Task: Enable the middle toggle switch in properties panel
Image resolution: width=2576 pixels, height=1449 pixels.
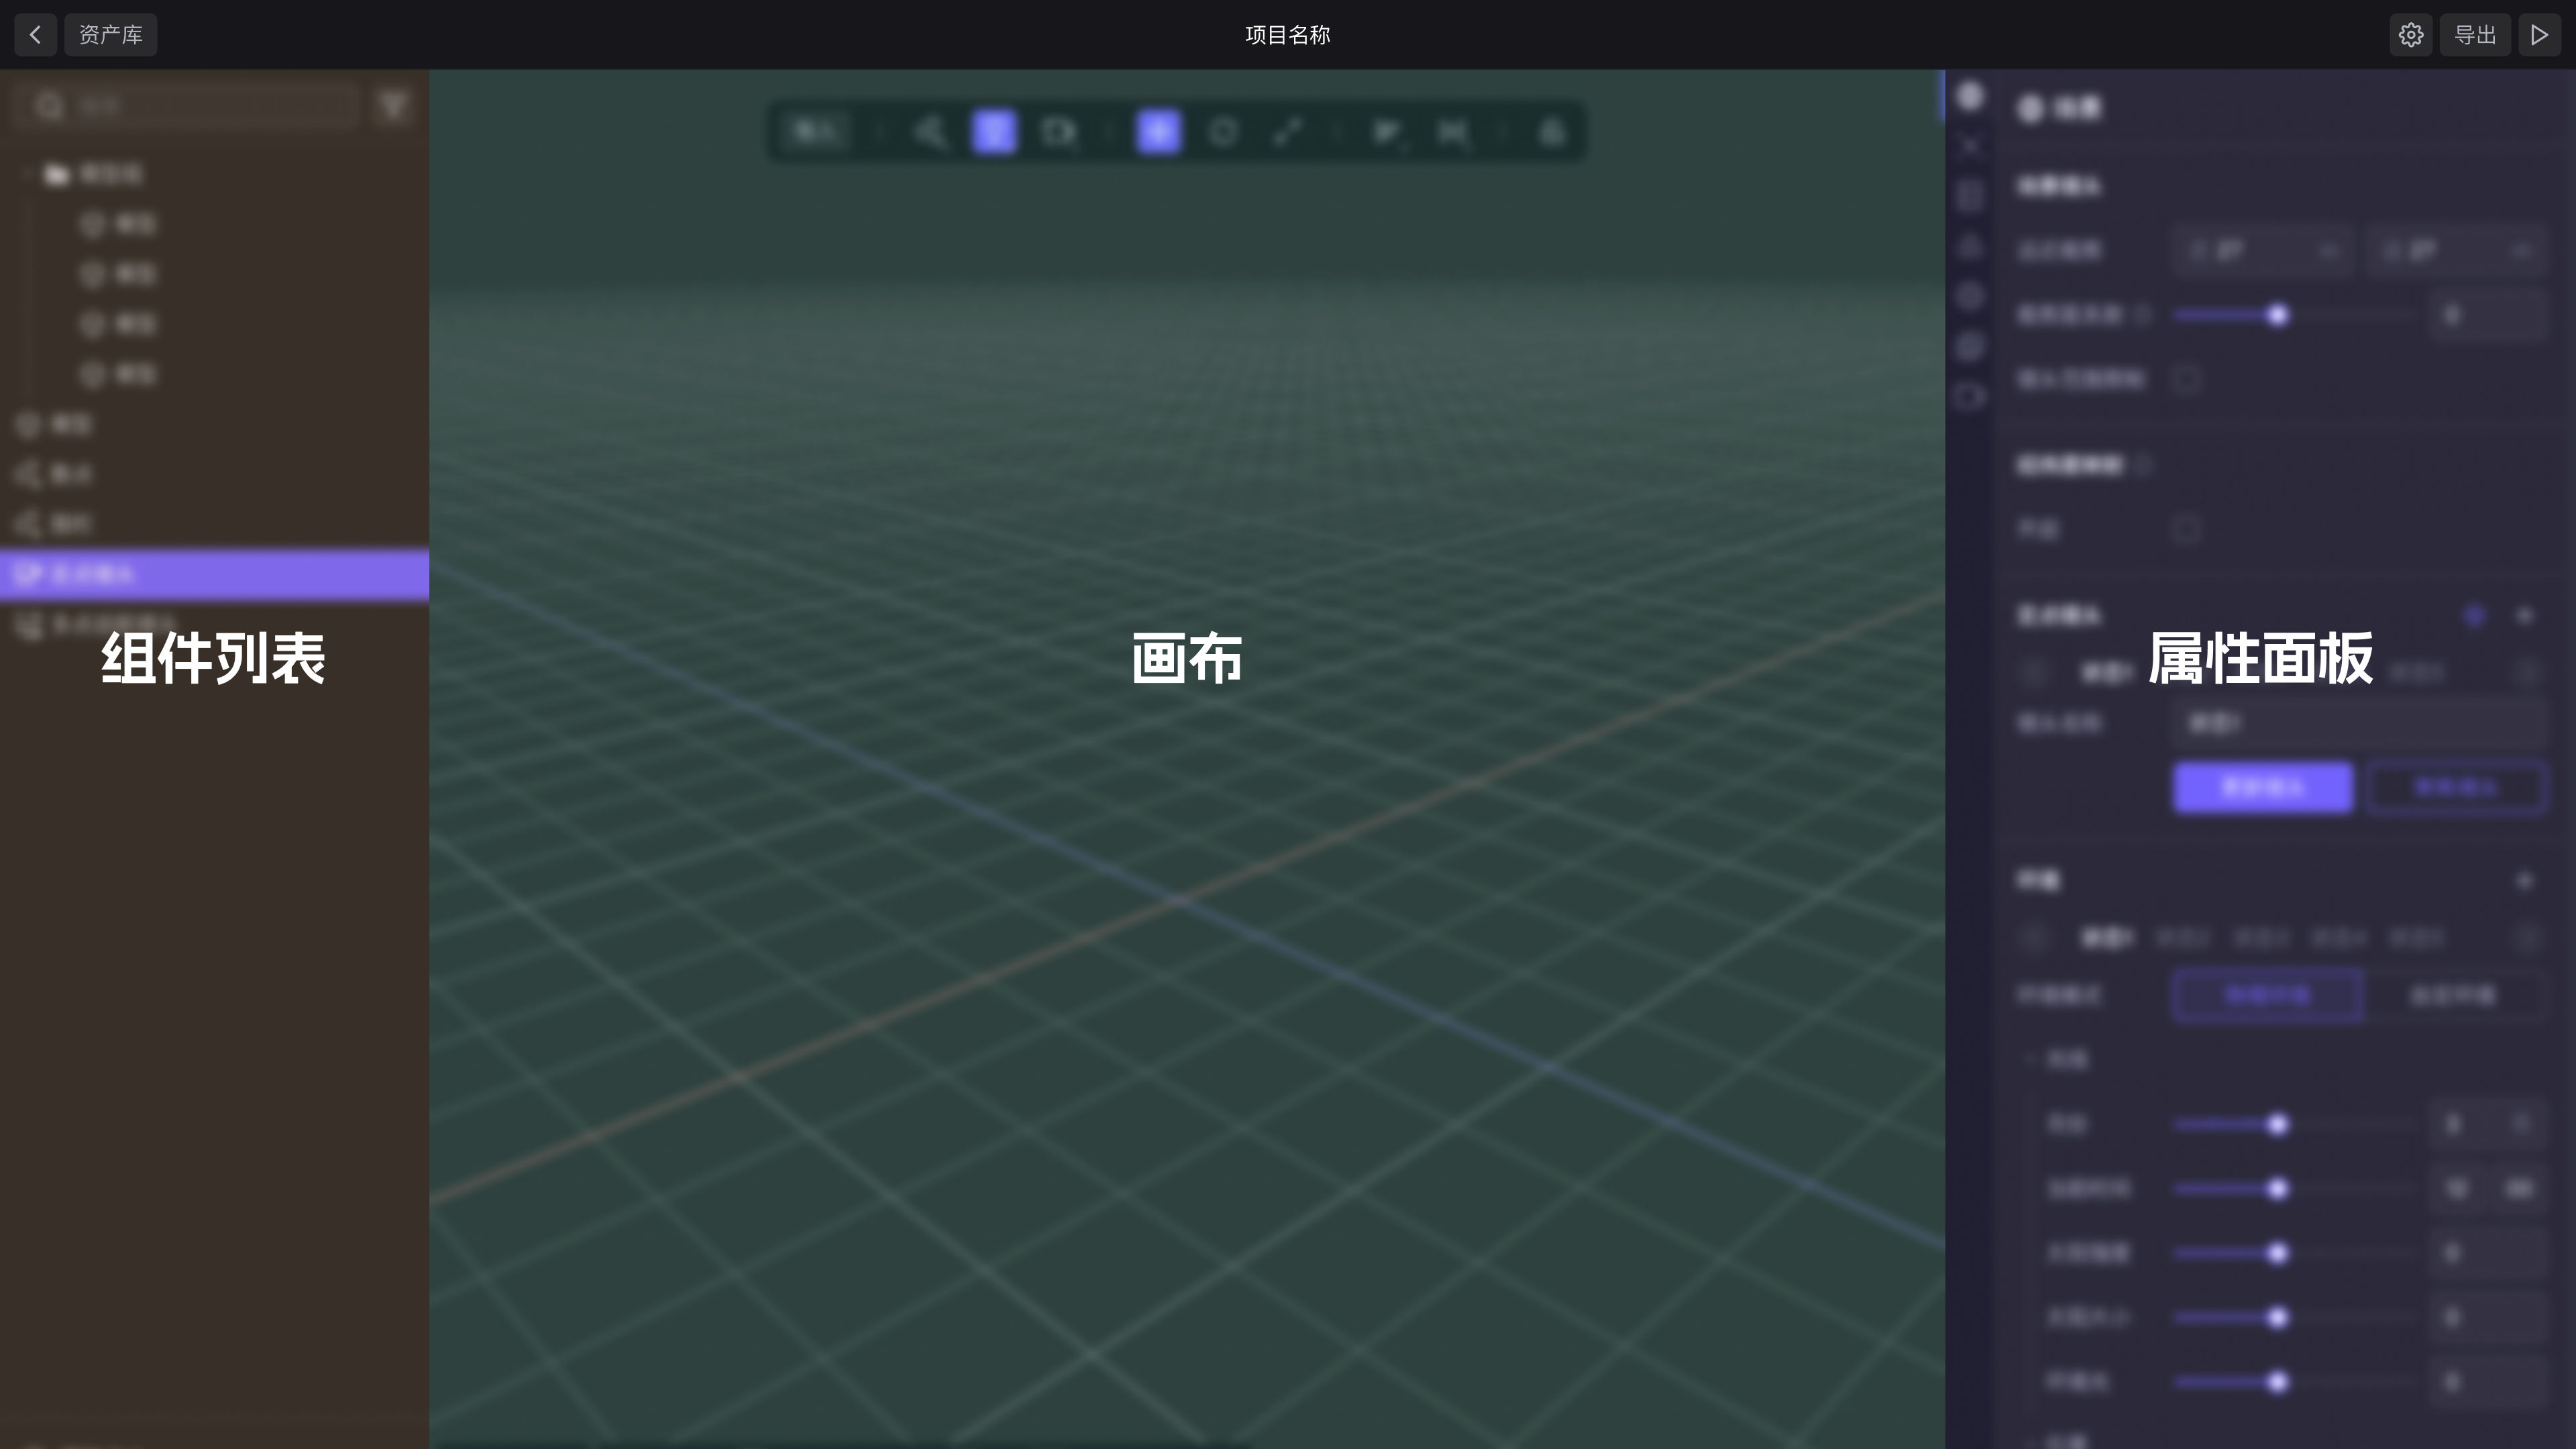Action: [x=2188, y=531]
